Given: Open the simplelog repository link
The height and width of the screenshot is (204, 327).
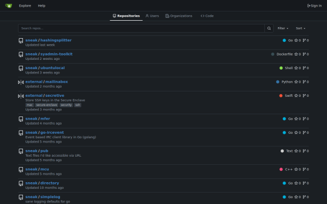Looking at the screenshot, I should [50, 197].
